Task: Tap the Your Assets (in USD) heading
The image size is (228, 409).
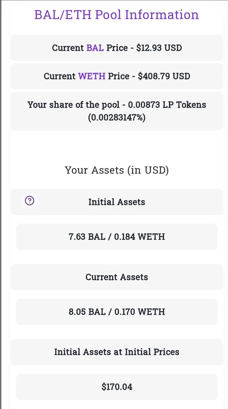Action: [117, 170]
